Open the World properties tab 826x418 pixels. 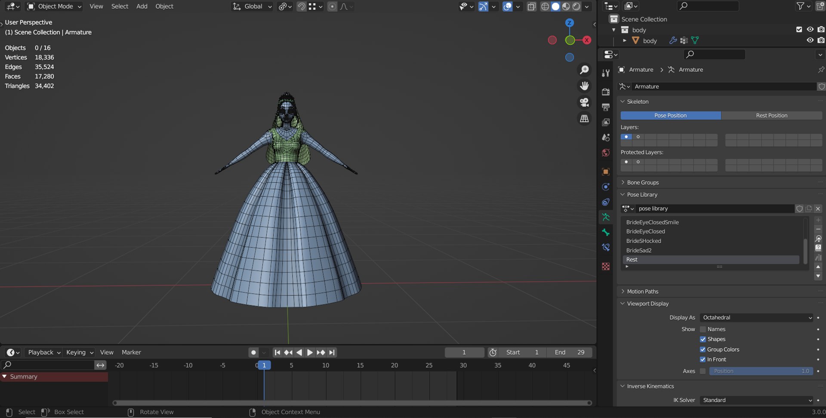pyautogui.click(x=606, y=153)
